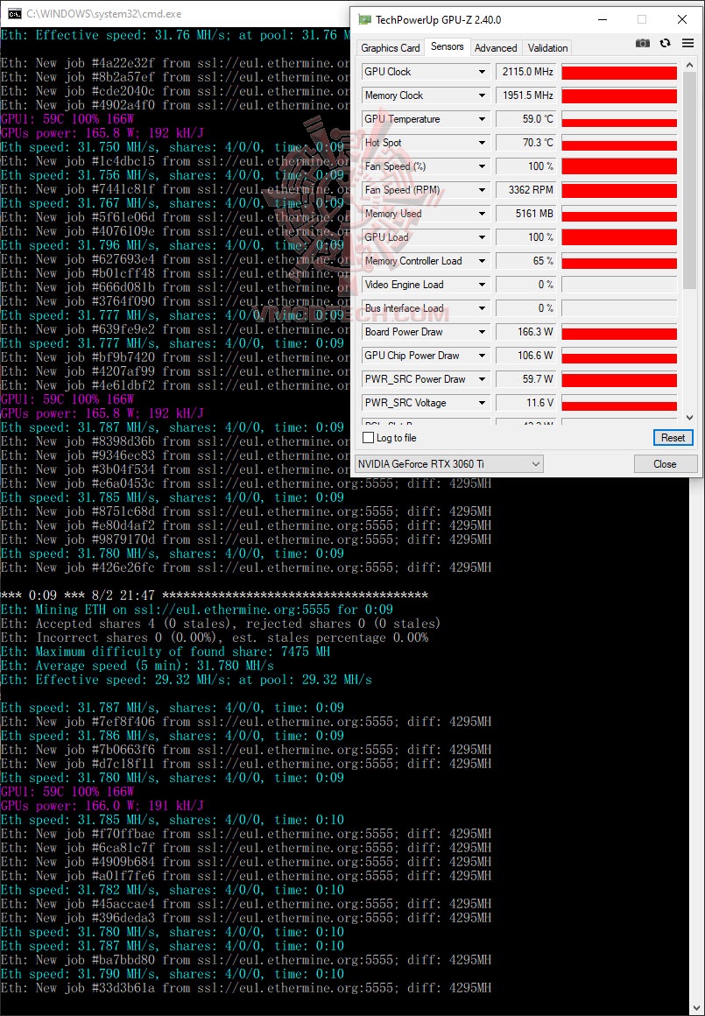Image resolution: width=705 pixels, height=1016 pixels.
Task: Open the GPU-Z hamburger menu
Action: click(x=687, y=44)
